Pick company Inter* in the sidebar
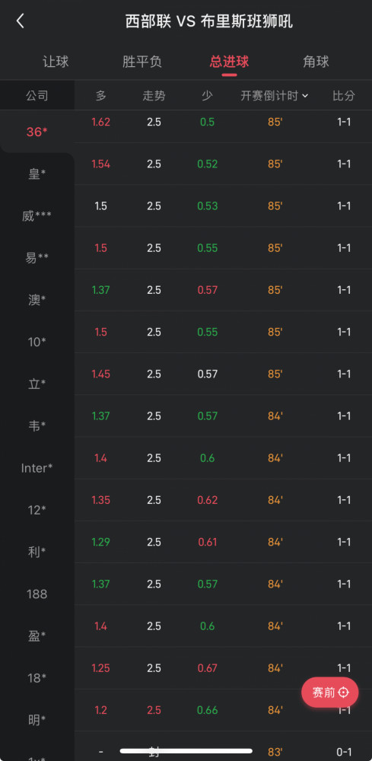The height and width of the screenshot is (761, 372). tap(37, 468)
